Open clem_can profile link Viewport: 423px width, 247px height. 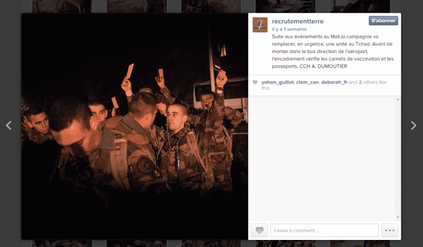click(307, 82)
